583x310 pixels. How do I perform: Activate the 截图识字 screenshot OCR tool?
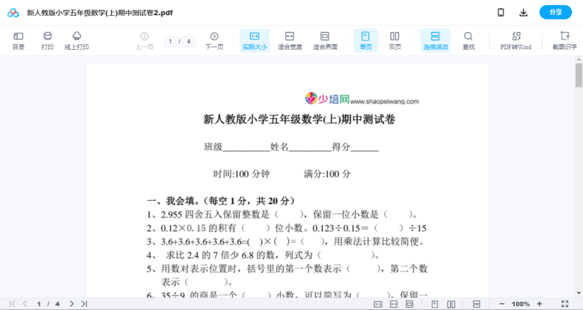tap(565, 40)
